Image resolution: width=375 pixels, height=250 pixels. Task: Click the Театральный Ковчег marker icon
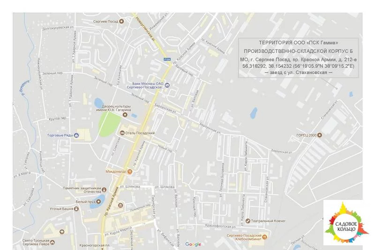(x=248, y=221)
